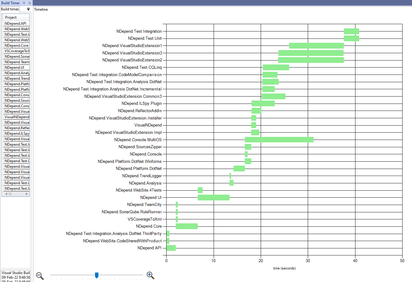
Task: Click the NDepend.UI timeline bar
Action: (214, 197)
